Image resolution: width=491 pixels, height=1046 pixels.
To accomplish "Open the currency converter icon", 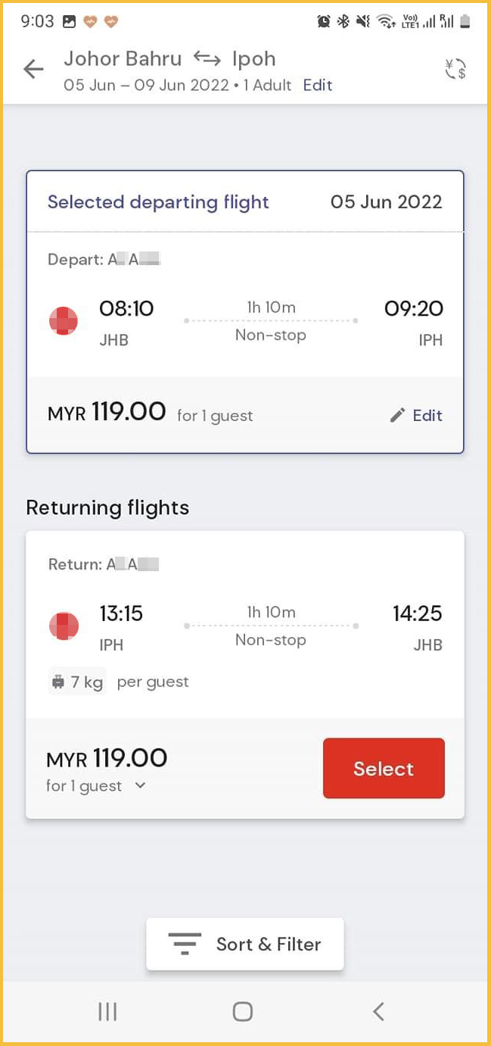I will click(455, 70).
